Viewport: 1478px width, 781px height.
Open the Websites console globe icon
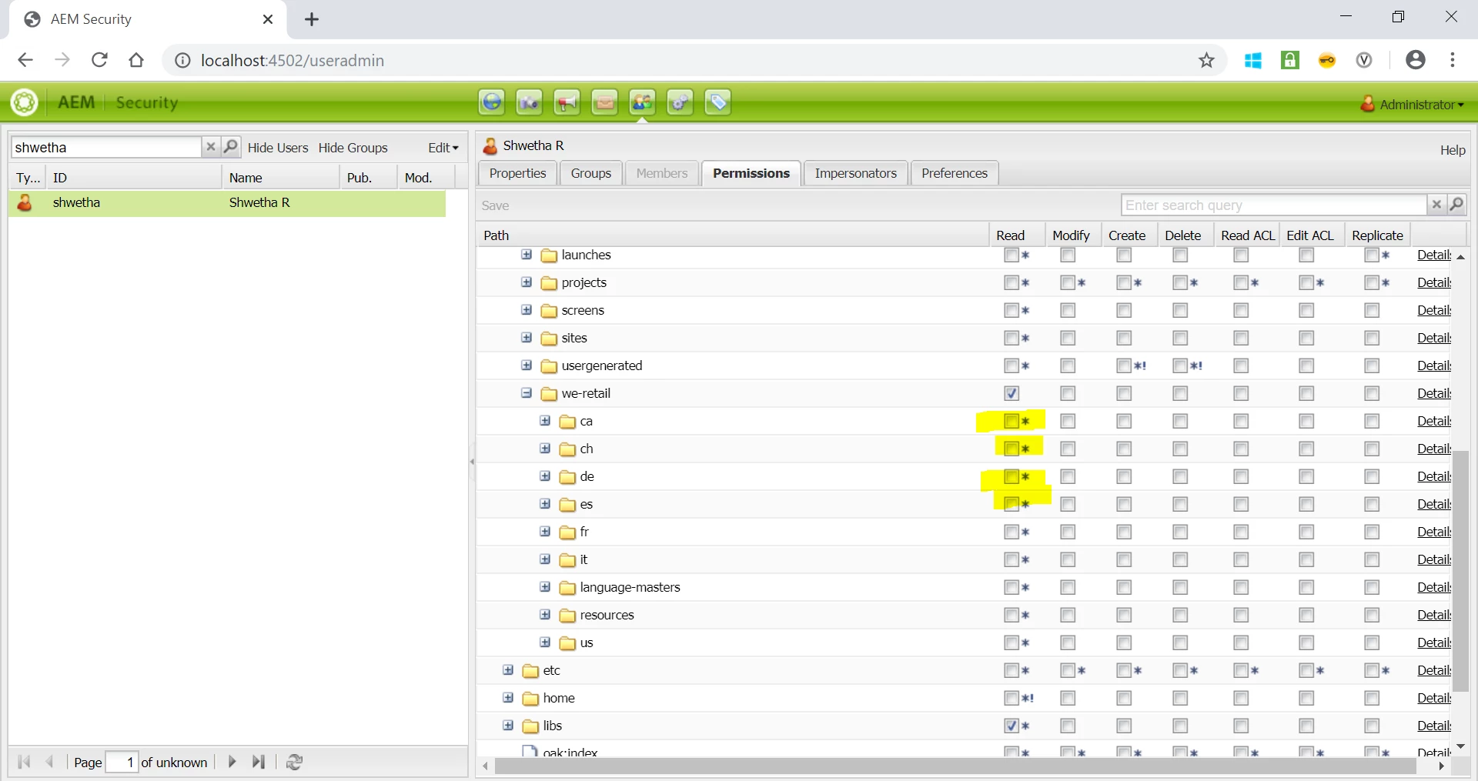click(x=491, y=102)
